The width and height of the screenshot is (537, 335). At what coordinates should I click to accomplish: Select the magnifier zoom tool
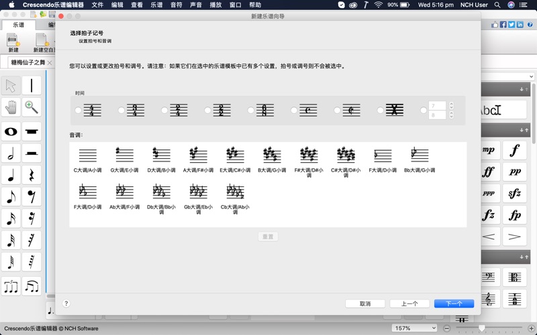pyautogui.click(x=32, y=107)
